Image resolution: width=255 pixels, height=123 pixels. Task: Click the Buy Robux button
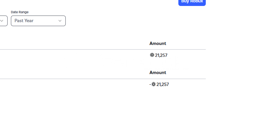click(192, 2)
